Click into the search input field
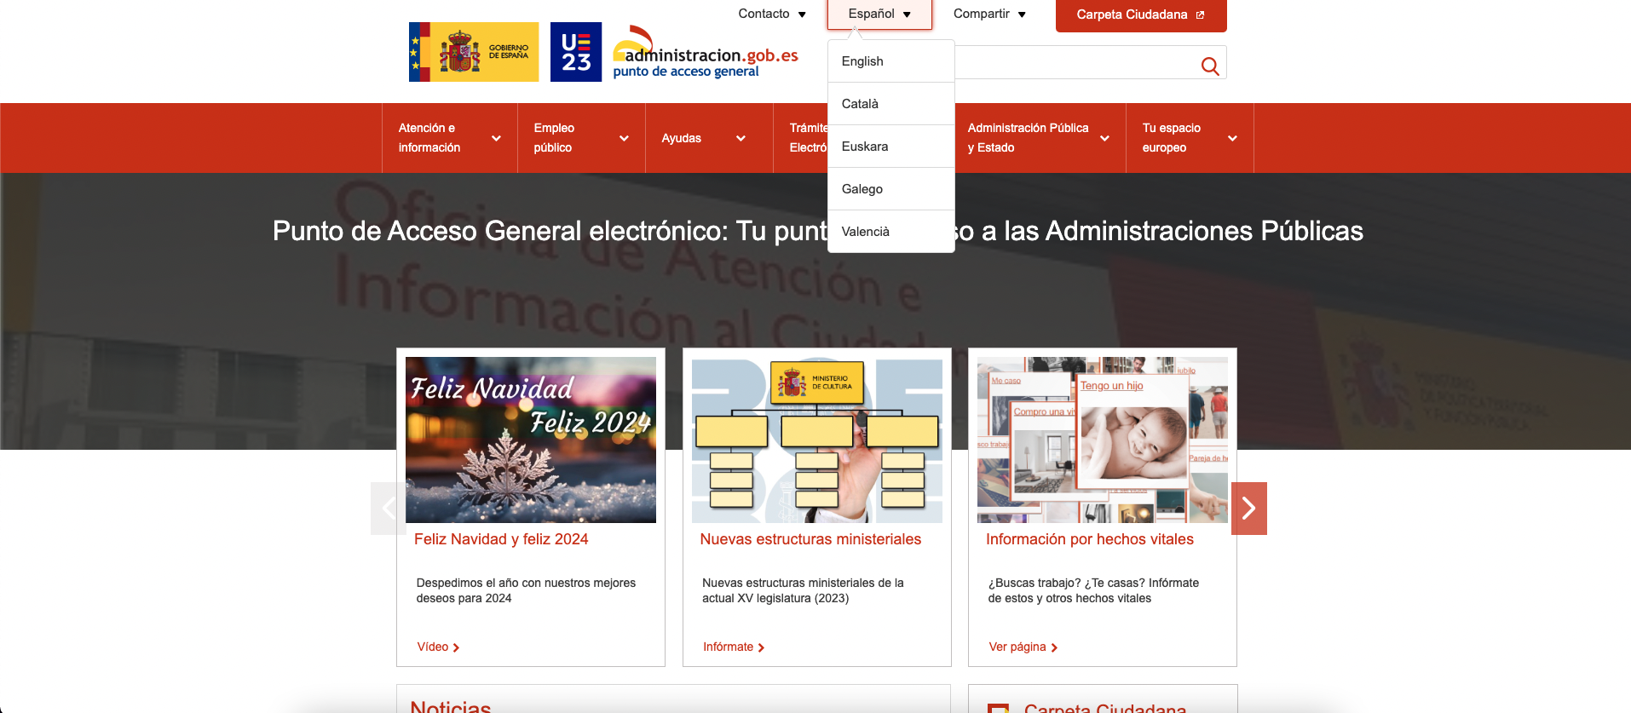The image size is (1631, 713). point(1074,63)
